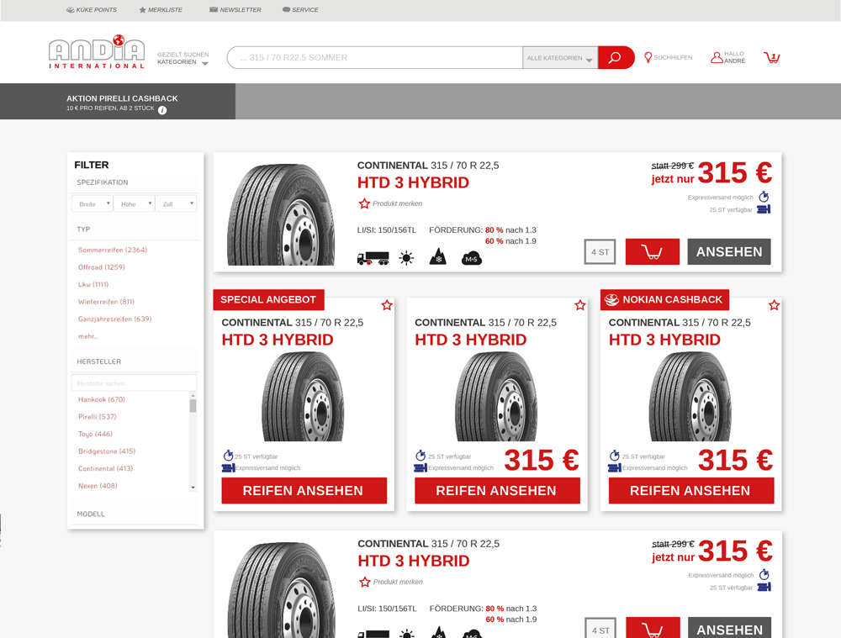Filter by Lkw (1111)
The width and height of the screenshot is (841, 638).
tap(93, 284)
